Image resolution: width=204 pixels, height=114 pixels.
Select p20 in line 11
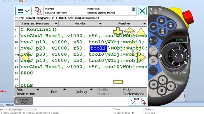pos(40,48)
